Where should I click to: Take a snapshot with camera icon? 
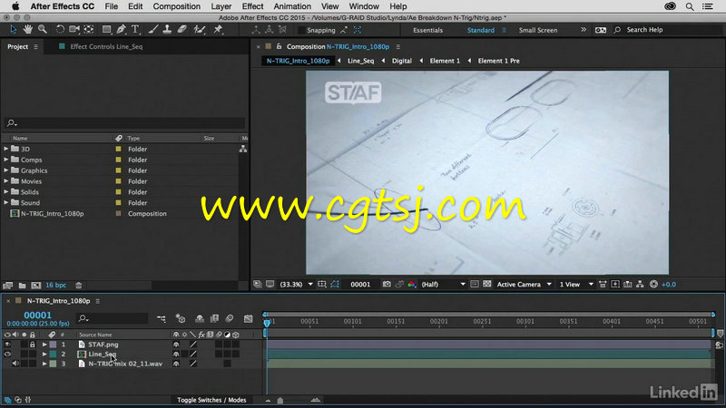click(x=387, y=285)
